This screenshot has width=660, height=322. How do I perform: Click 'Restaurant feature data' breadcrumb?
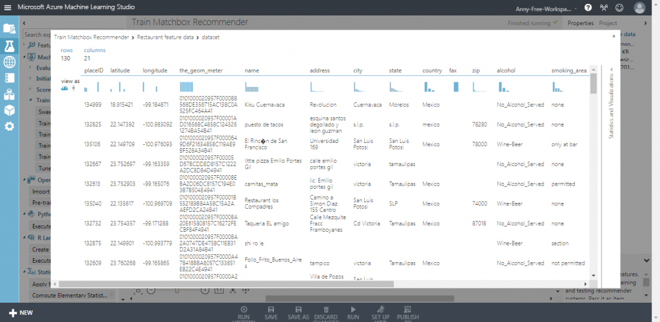point(166,37)
